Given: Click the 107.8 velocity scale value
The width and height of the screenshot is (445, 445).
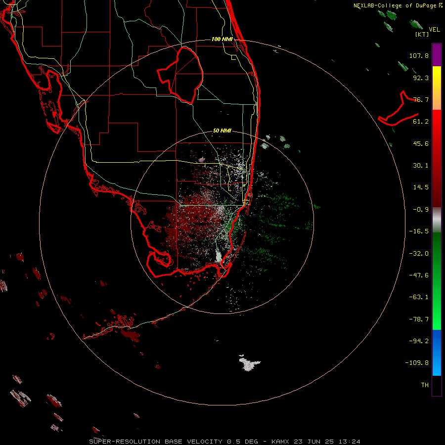Looking at the screenshot, I should [419, 55].
